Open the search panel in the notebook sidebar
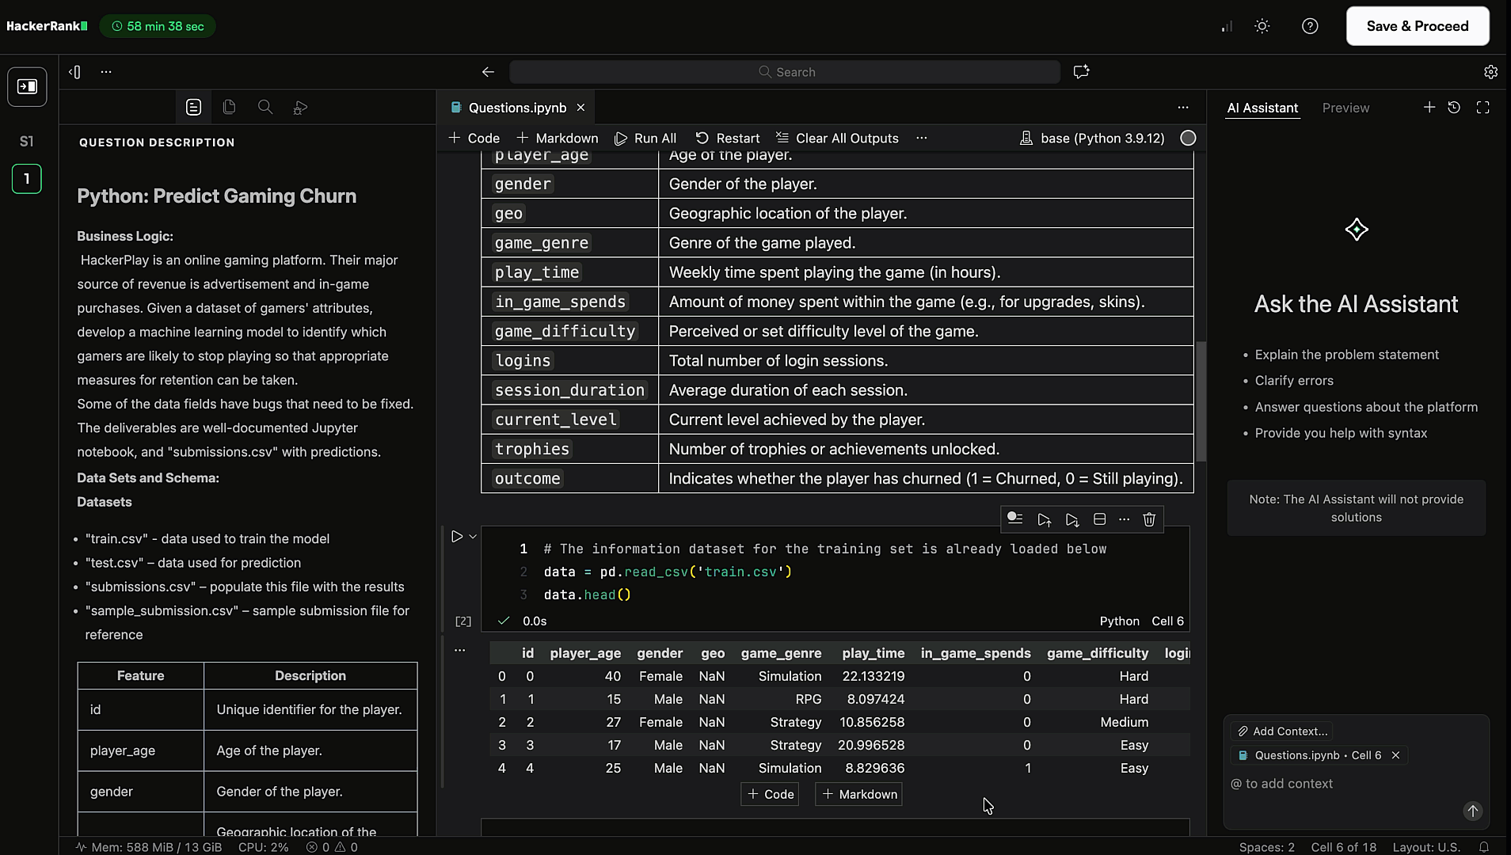This screenshot has width=1511, height=855. click(x=265, y=107)
